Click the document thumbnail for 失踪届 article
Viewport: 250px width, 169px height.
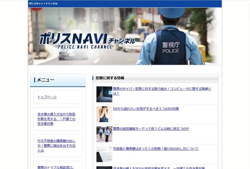pyautogui.click(x=104, y=154)
